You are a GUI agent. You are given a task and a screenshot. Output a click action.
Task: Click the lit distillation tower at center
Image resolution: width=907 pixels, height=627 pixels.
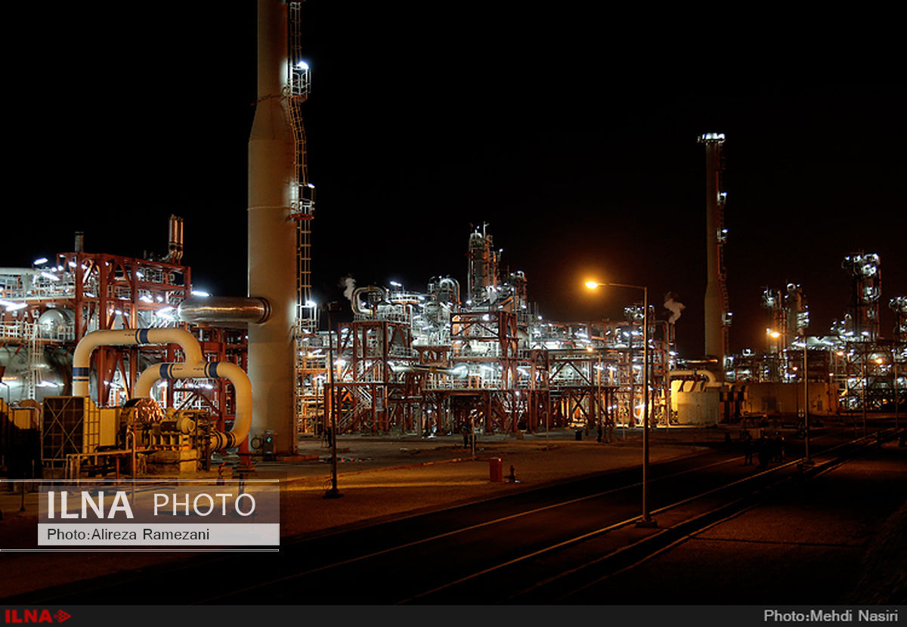pyautogui.click(x=482, y=264)
